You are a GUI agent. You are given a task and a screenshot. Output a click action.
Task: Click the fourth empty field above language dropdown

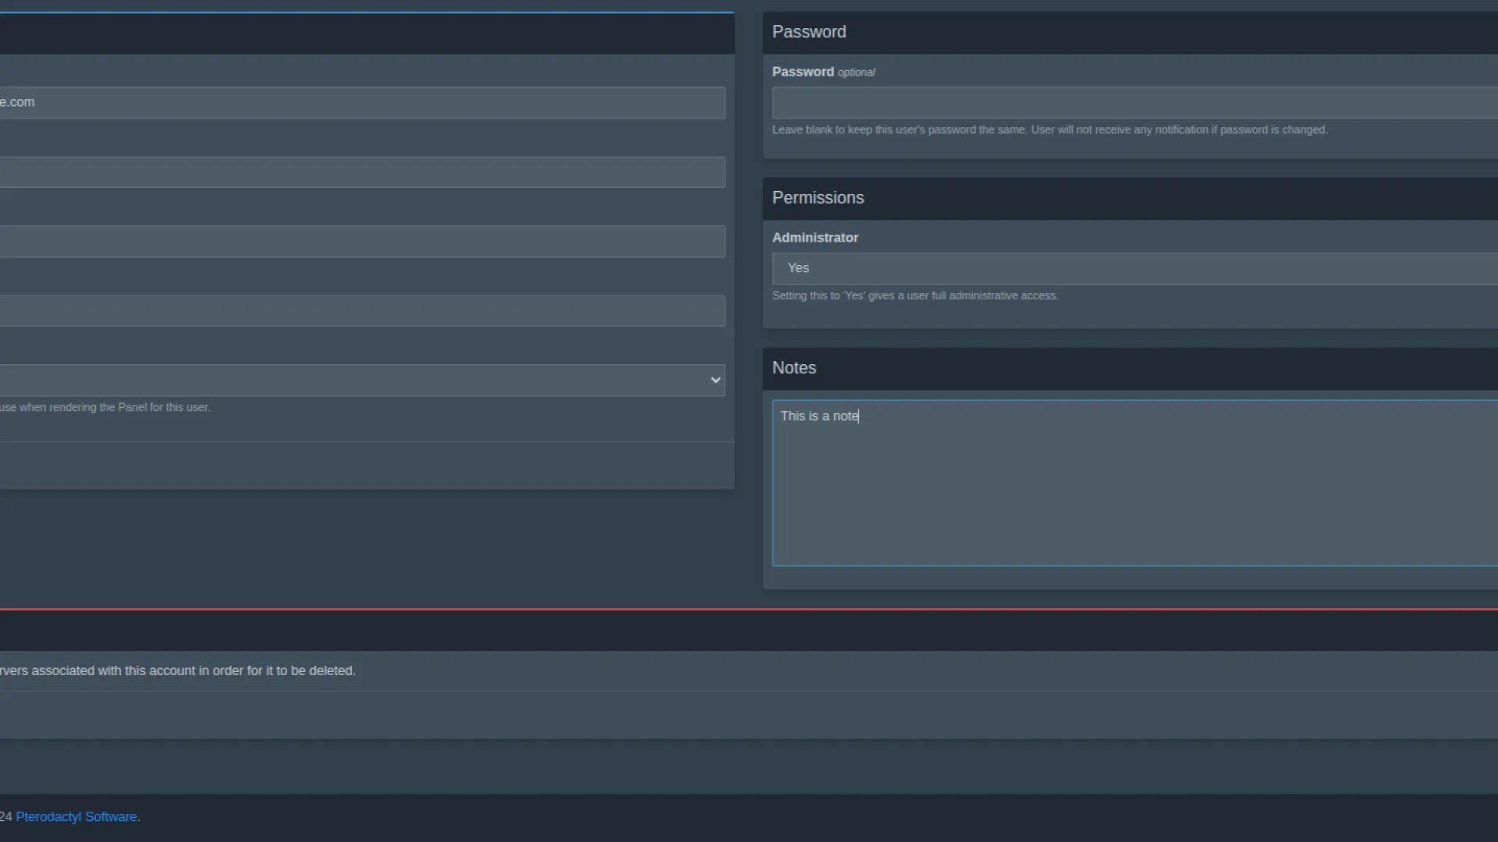click(x=362, y=311)
